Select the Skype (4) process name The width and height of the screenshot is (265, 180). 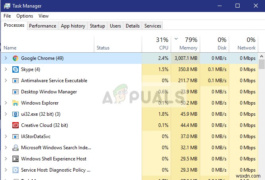[x=30, y=69]
